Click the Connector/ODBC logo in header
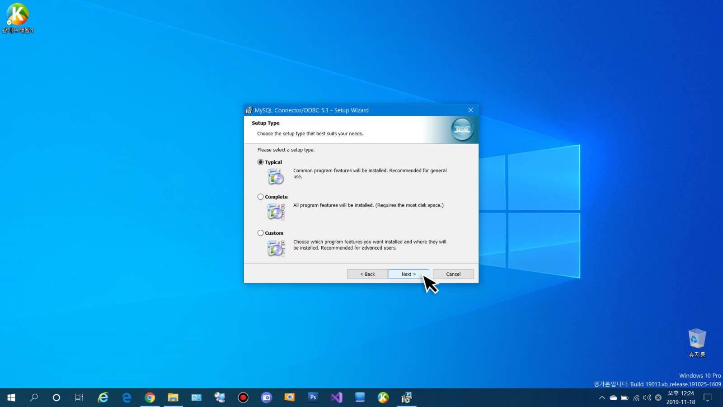Screen dimensions: 723x407 point(462,129)
